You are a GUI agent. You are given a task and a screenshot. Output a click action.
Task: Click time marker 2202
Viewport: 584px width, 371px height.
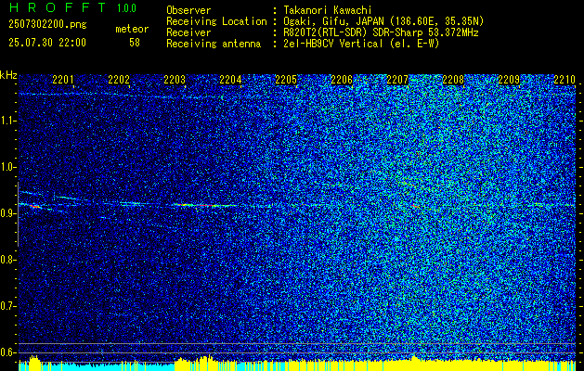tap(119, 80)
